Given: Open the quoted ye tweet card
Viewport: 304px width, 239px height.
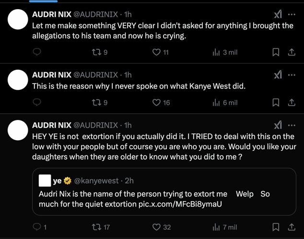Looking at the screenshot, I should click(x=164, y=192).
